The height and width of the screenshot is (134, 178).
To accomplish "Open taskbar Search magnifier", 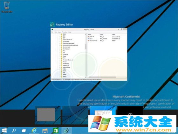I will point(14,130).
